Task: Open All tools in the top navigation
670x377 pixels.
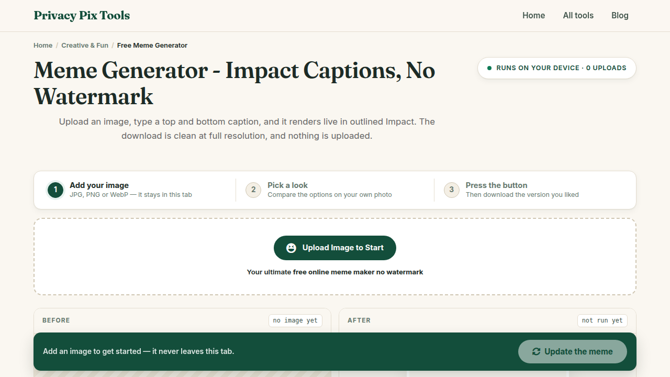Action: (x=578, y=16)
